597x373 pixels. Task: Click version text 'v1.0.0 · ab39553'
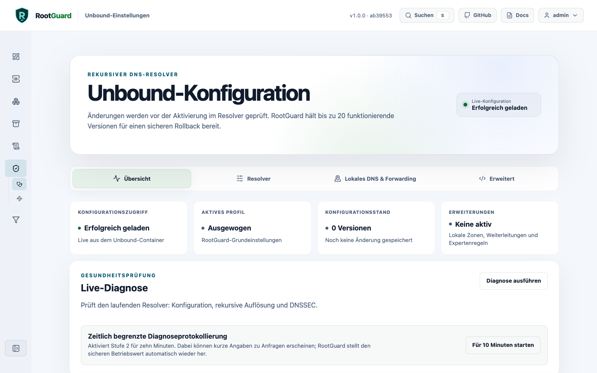click(371, 16)
